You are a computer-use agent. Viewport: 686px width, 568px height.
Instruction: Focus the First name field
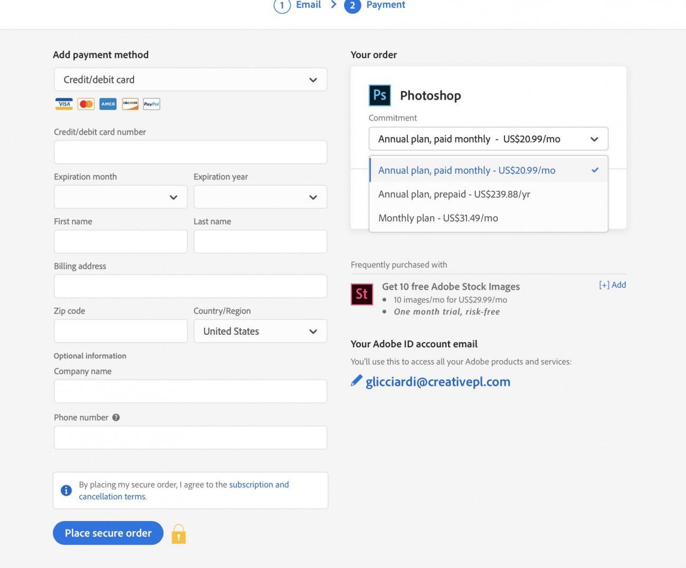(121, 242)
